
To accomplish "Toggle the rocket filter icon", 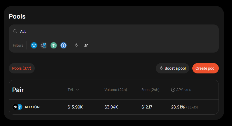I will [x=86, y=45].
